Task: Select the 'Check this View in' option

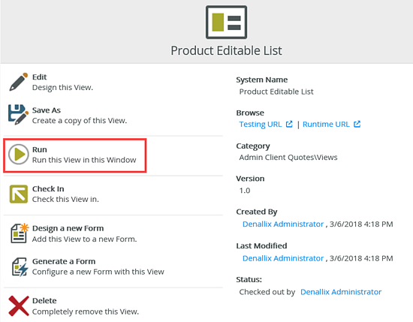Action: (65, 200)
